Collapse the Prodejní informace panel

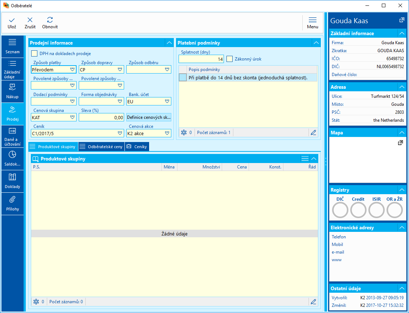(169, 43)
